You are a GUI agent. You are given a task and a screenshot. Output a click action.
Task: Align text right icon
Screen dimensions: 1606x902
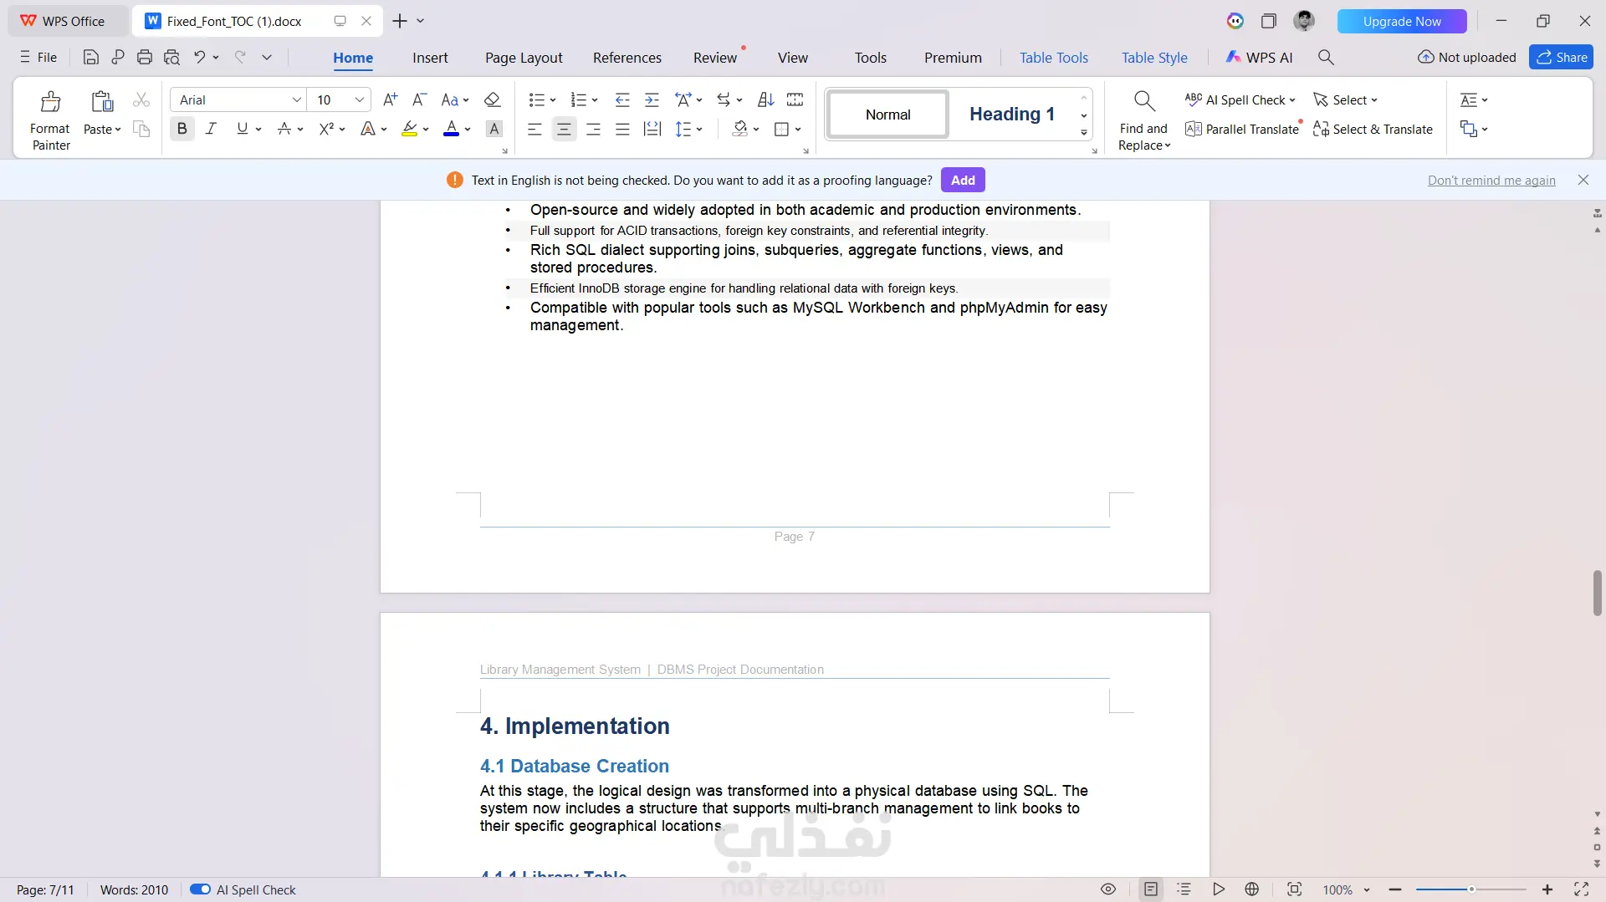pyautogui.click(x=593, y=129)
